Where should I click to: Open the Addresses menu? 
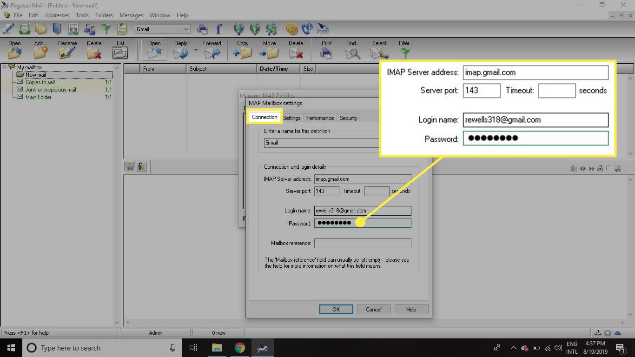pos(57,15)
